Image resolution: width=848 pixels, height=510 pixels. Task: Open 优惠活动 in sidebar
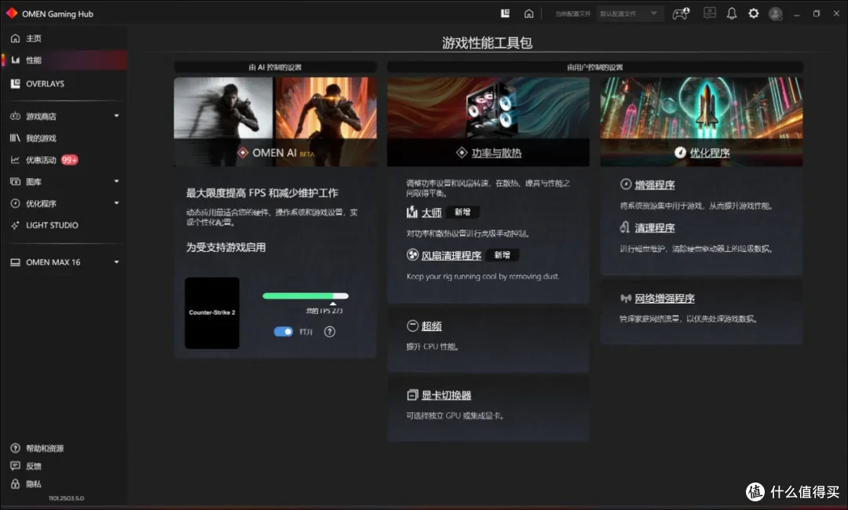(41, 160)
